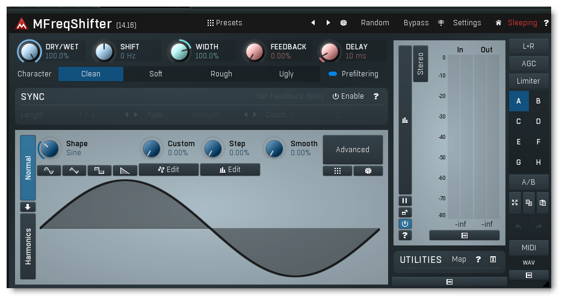Click the home icon in header
Screen dimensions: 565x302
[x=498, y=23]
